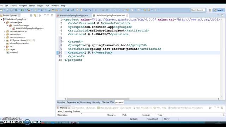The width and height of the screenshot is (226, 127).
Task: Select HelloWorldSpringBootApp.java in Project Explorer
Action: (x=30, y=28)
